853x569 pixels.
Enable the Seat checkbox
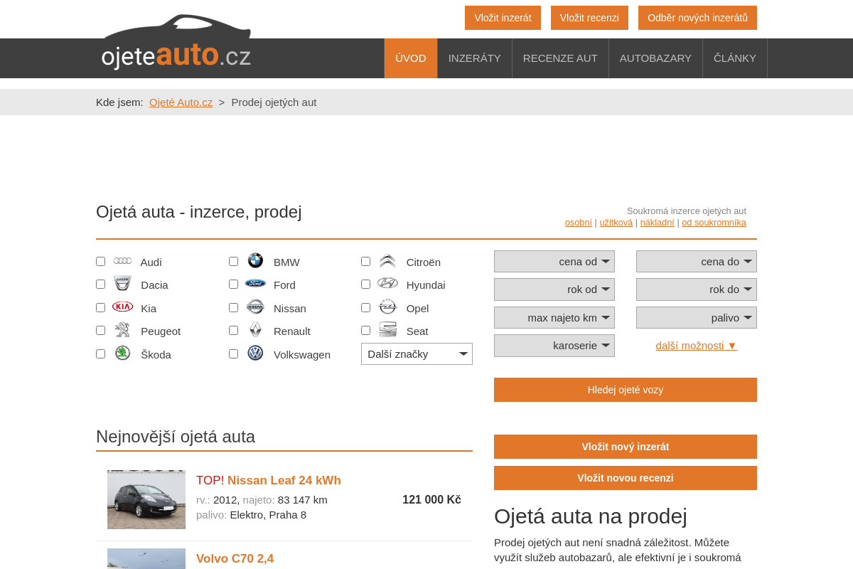365,330
